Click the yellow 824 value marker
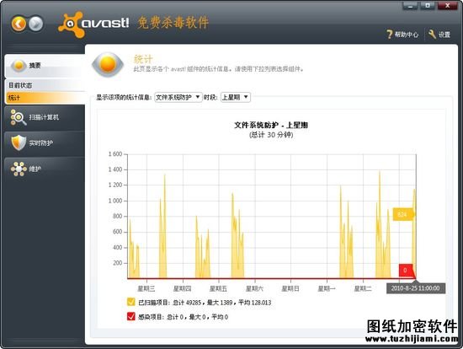Viewport: 463px width, 349px height. 403,214
